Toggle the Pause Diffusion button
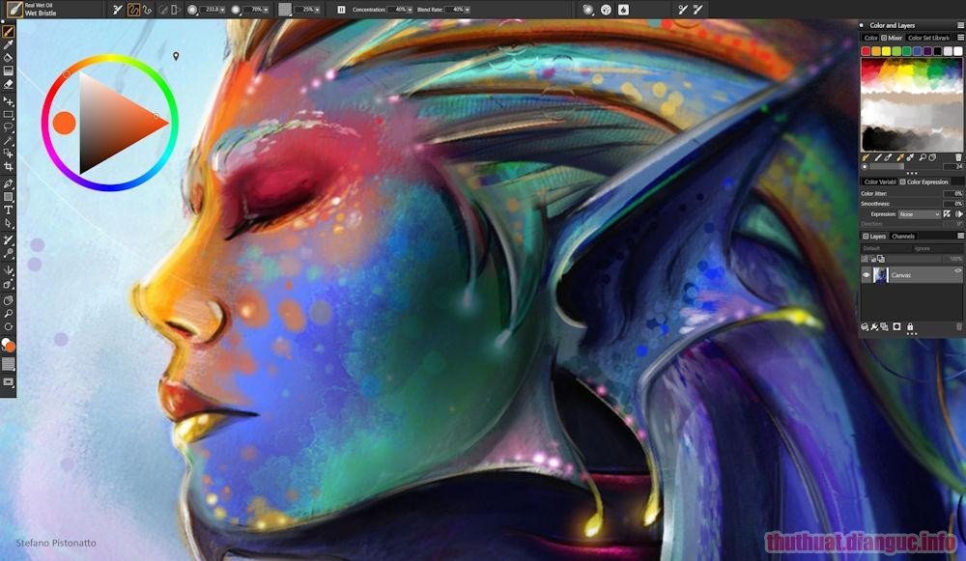Image resolution: width=966 pixels, height=561 pixels. [x=341, y=10]
